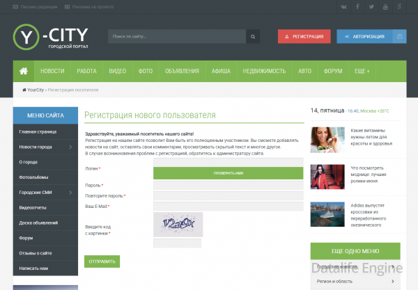Go to the home icon in green navbar

24,71
